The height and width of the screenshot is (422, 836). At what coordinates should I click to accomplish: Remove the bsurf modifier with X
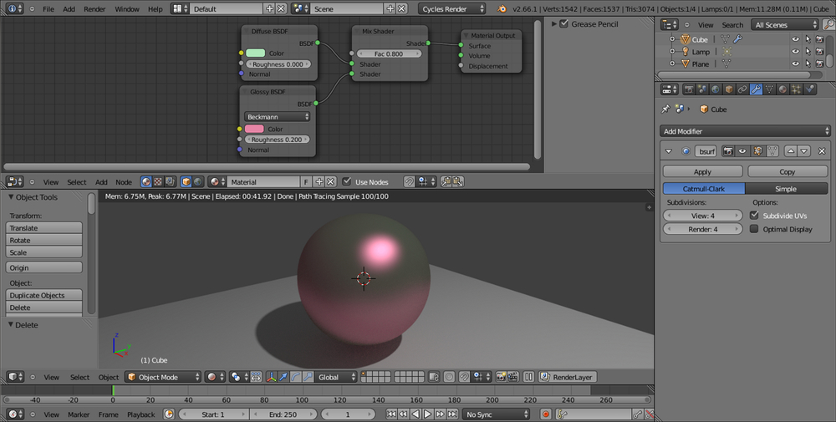[x=822, y=151]
